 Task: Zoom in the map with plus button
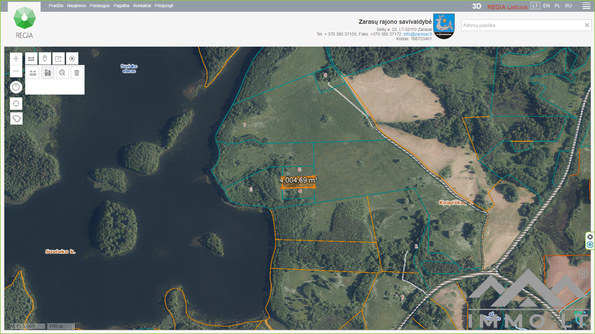tap(16, 59)
